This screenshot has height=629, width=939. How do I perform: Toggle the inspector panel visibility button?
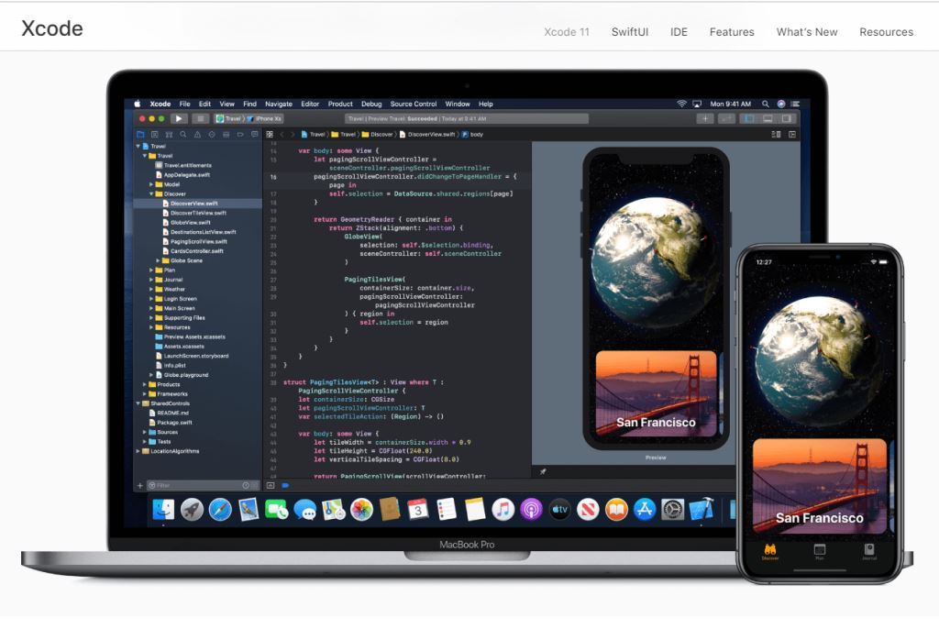click(x=786, y=118)
